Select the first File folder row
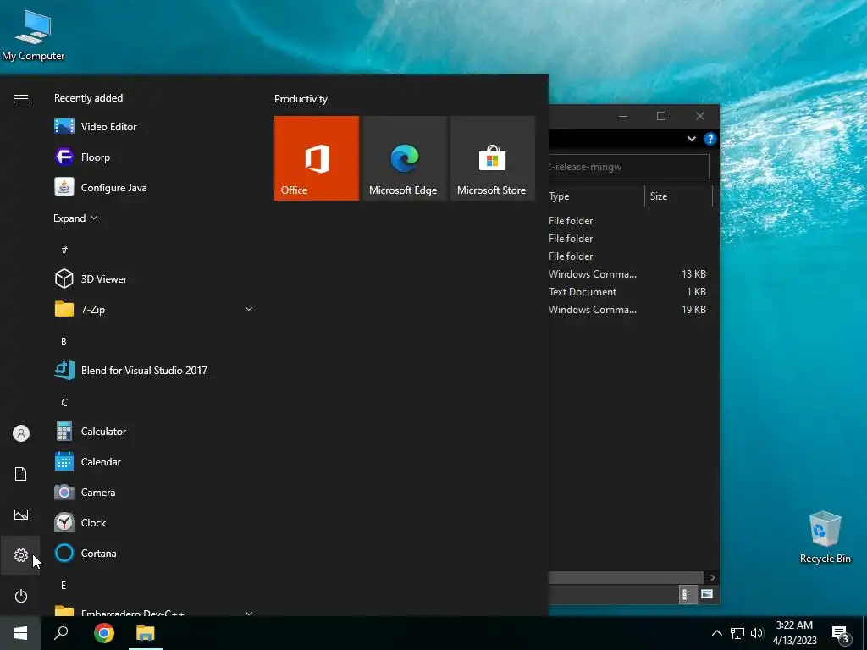Viewport: 867px width, 650px height. tap(627, 220)
